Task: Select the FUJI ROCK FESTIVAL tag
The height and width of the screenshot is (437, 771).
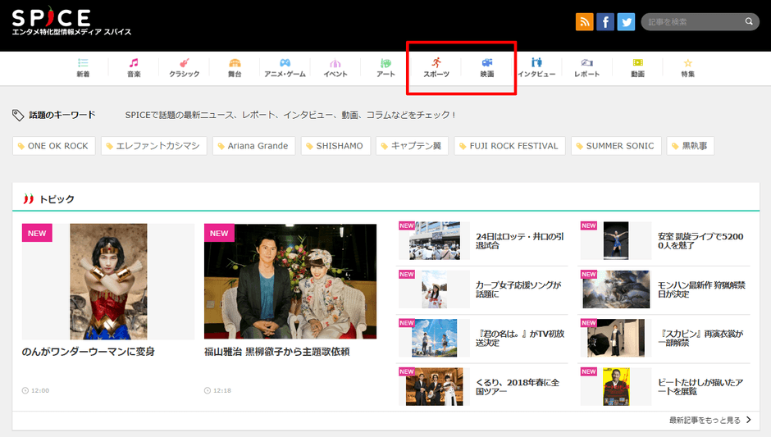Action: [x=509, y=146]
